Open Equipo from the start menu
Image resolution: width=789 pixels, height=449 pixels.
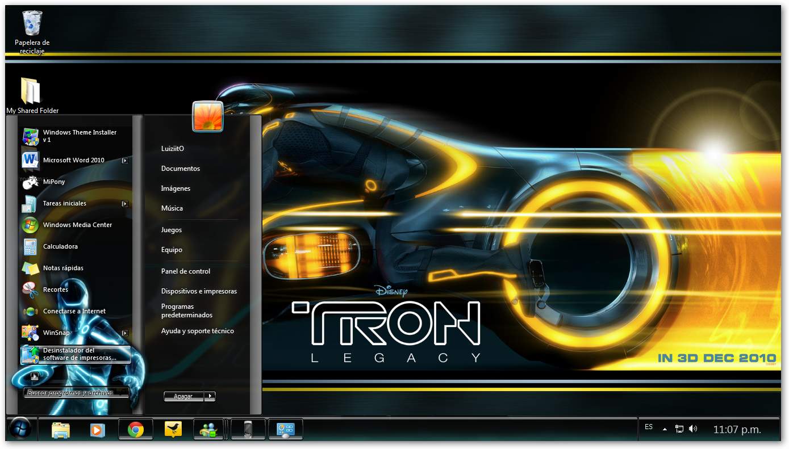(x=172, y=250)
